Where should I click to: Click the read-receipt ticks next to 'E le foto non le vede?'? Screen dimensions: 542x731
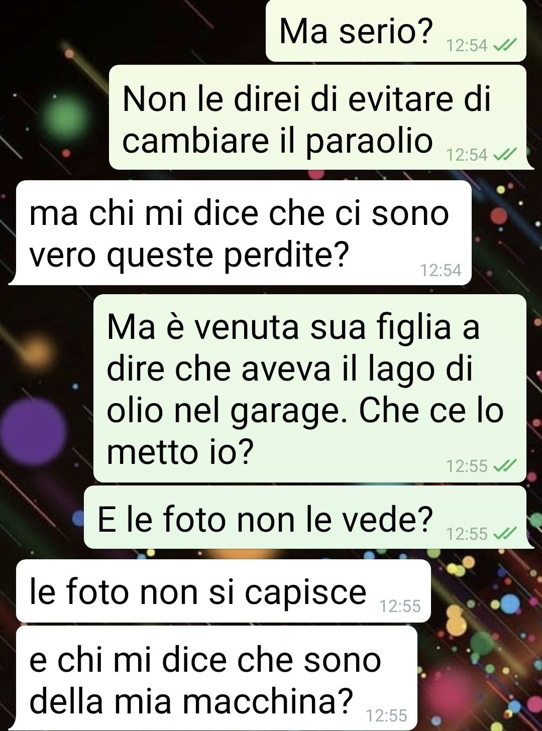(x=504, y=533)
